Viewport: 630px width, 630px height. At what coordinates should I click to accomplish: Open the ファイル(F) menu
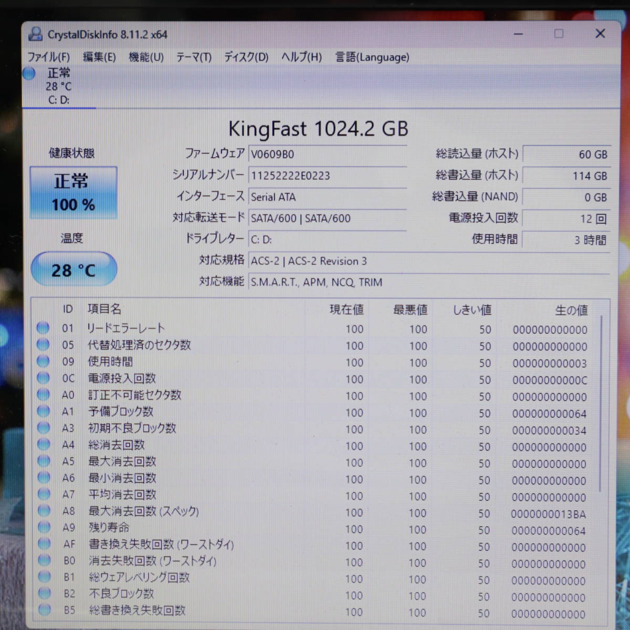[48, 57]
